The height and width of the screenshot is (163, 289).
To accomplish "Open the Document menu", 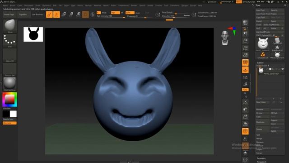I will tap(29, 5).
